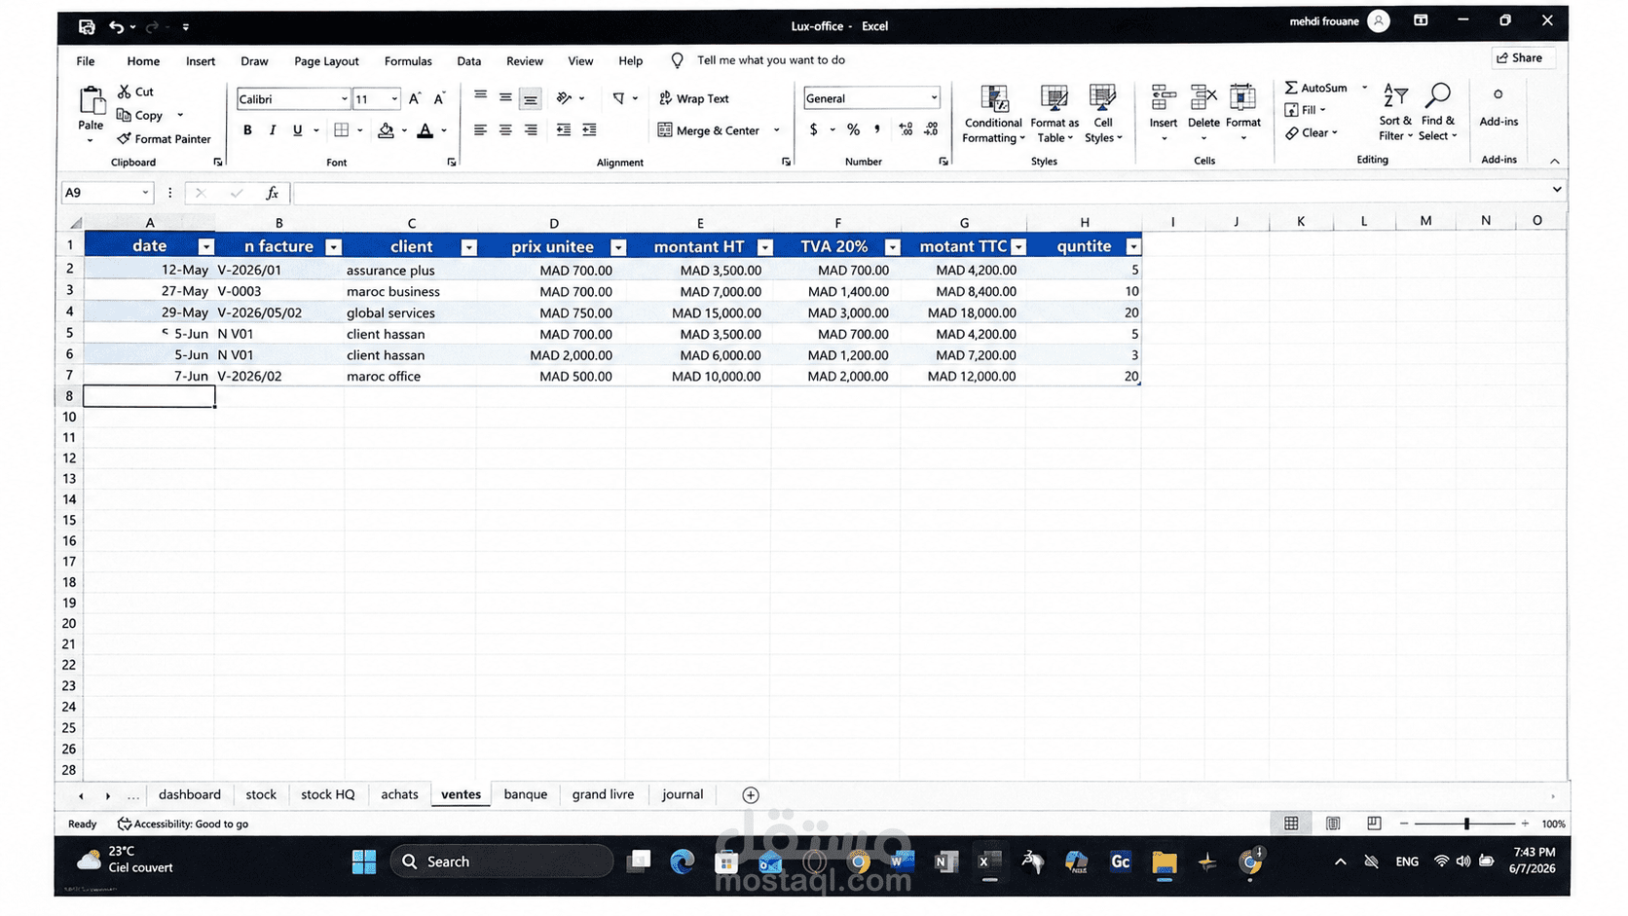Image resolution: width=1628 pixels, height=916 pixels.
Task: Open the Page Layout ribbon tab
Action: coord(326,61)
